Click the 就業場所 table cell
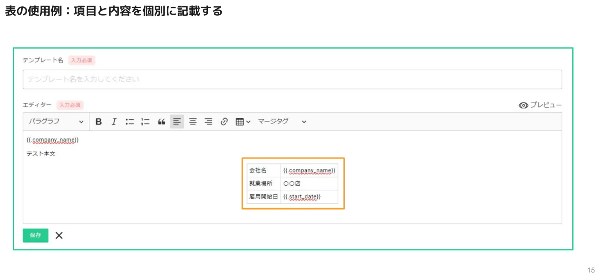 click(x=264, y=183)
